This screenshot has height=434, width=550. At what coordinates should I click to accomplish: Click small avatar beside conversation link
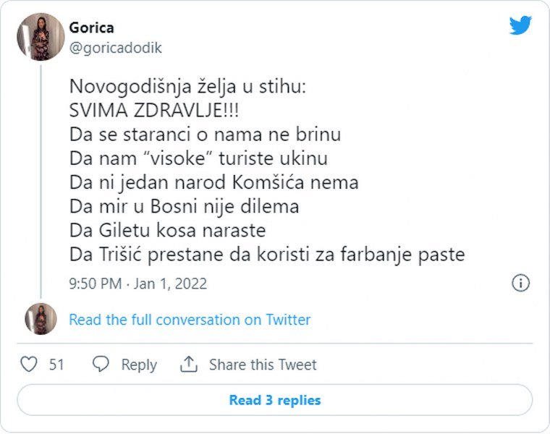point(41,319)
